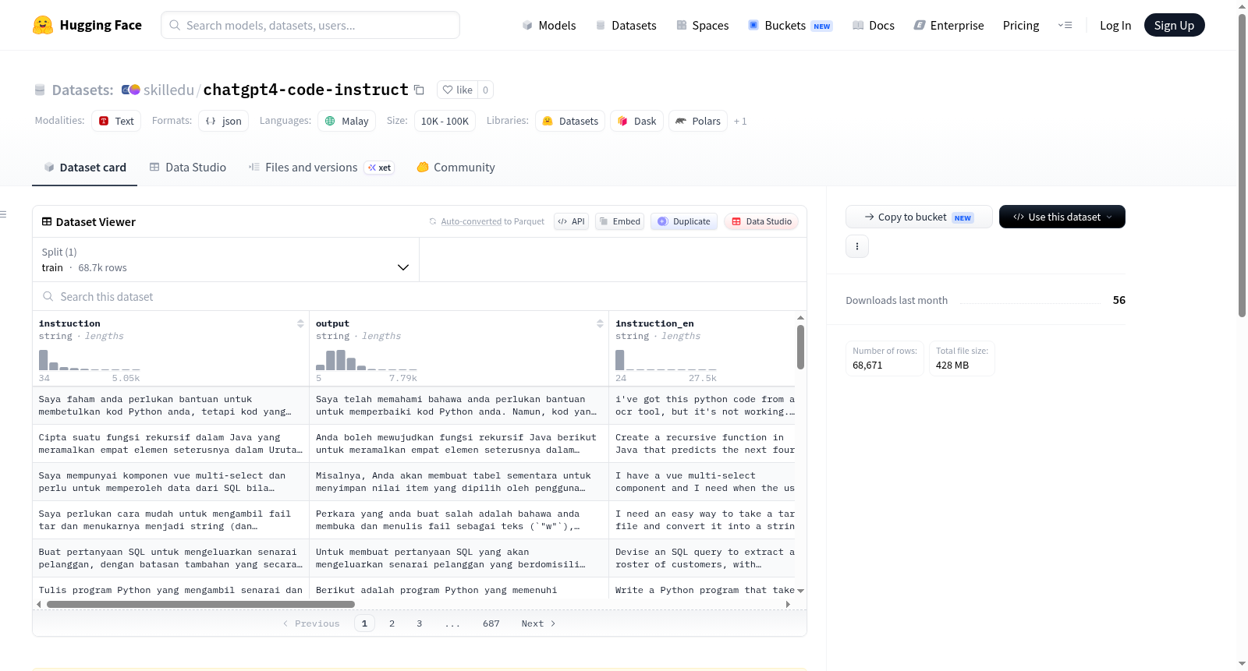Select page 1 in pagination

coord(364,623)
